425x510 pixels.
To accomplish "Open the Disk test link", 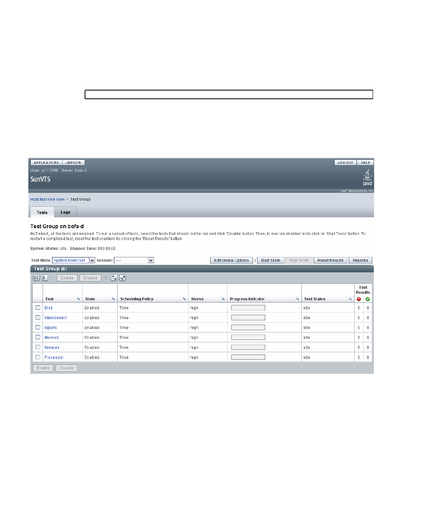I will 49,308.
